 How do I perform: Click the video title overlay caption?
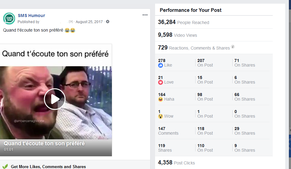pyautogui.click(x=44, y=143)
